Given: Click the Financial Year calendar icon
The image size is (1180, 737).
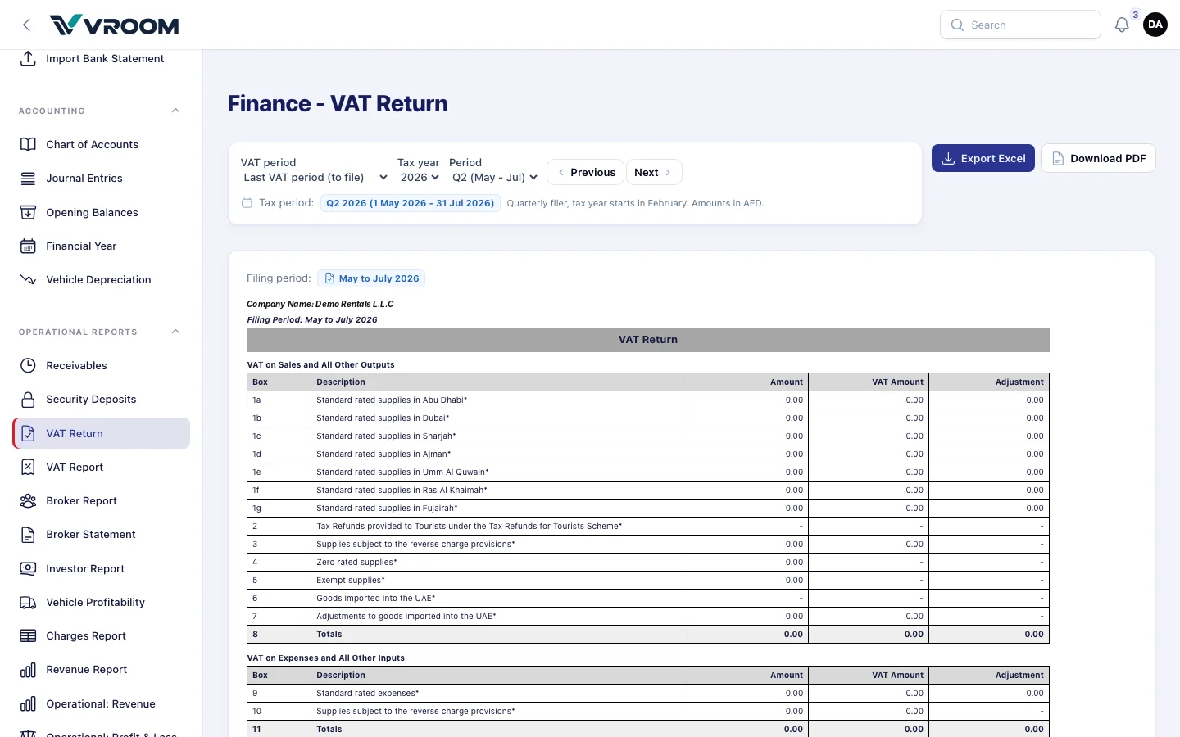Looking at the screenshot, I should pos(28,246).
